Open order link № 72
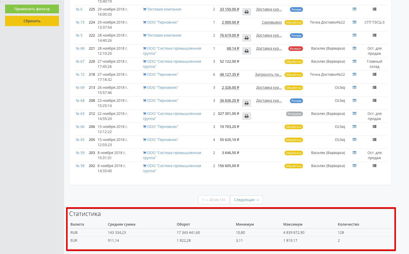Screen dimensions: 409x254 (x=80, y=75)
